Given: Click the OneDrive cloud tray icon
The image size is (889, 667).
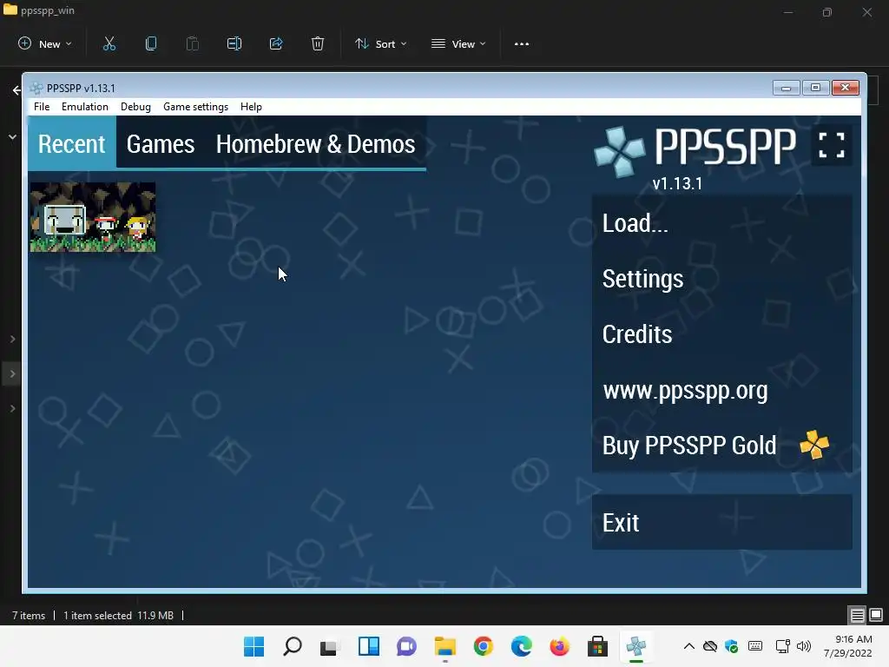Looking at the screenshot, I should tap(710, 646).
